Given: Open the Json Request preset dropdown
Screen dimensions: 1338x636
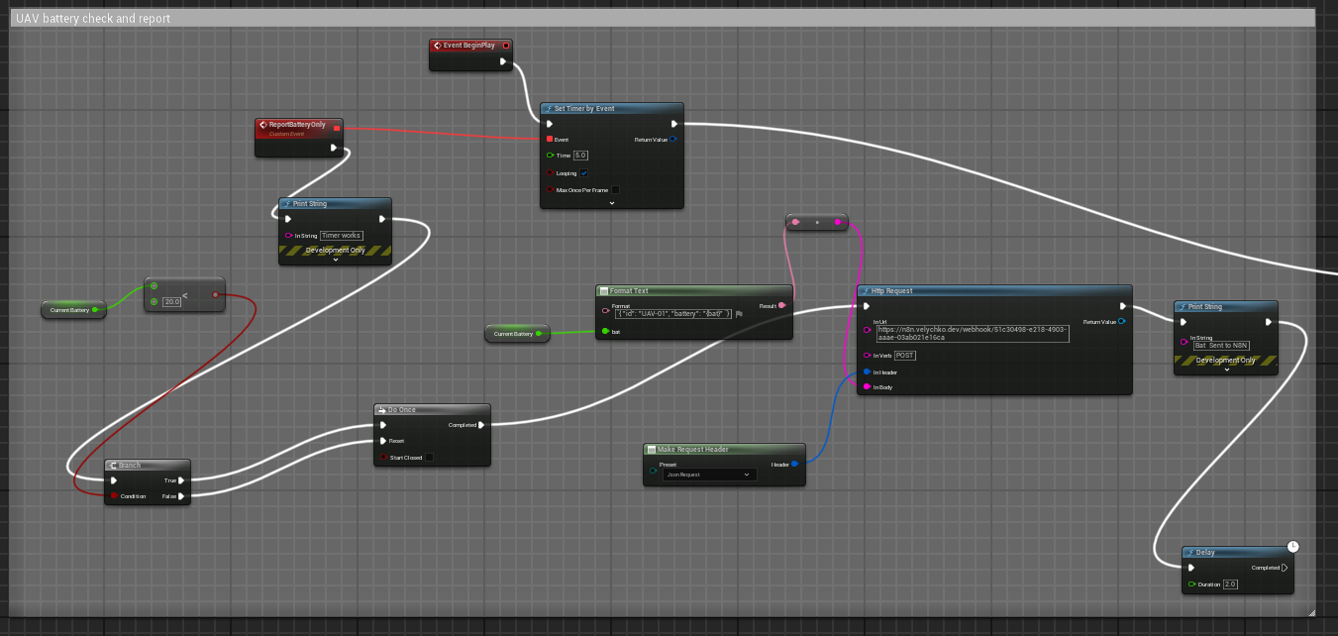Looking at the screenshot, I should coord(707,476).
